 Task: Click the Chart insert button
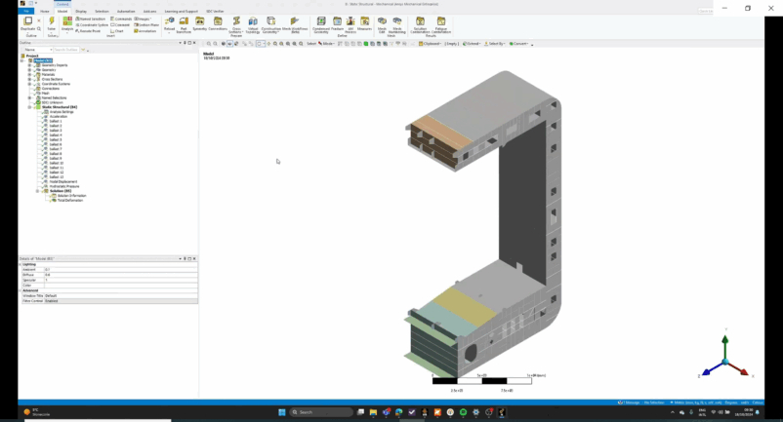click(x=117, y=31)
